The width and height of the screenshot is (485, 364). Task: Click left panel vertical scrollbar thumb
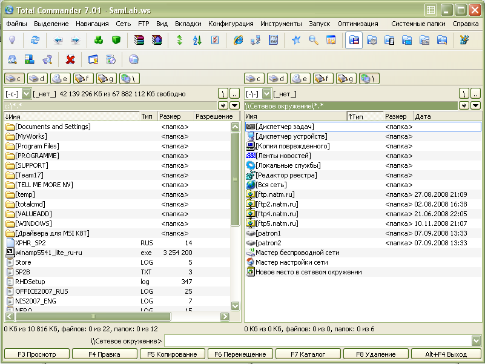click(235, 179)
